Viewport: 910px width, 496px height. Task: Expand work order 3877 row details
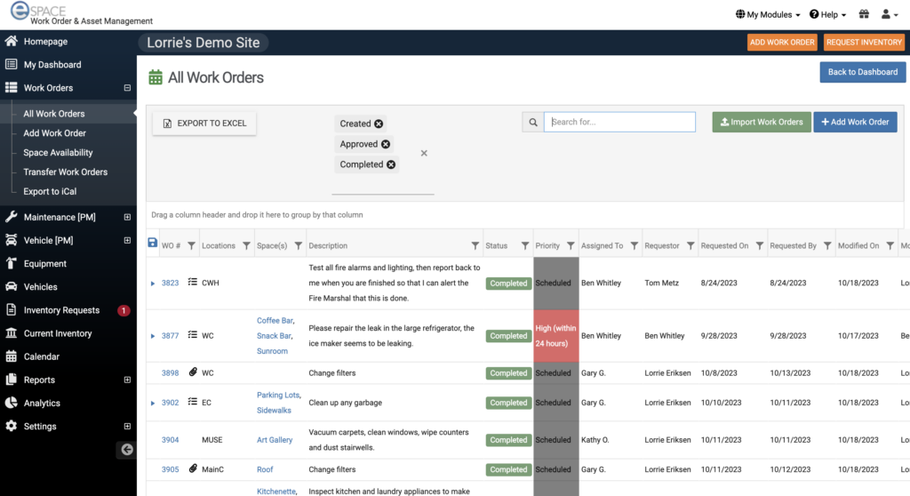(x=153, y=336)
